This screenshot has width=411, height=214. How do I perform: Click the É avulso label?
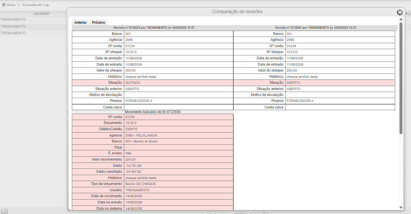(115, 153)
